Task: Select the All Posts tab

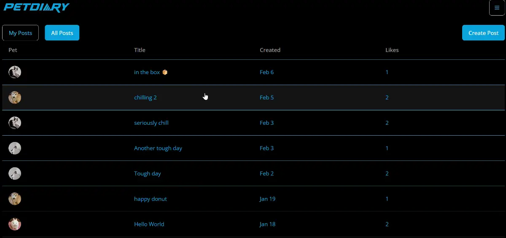Action: pyautogui.click(x=62, y=33)
